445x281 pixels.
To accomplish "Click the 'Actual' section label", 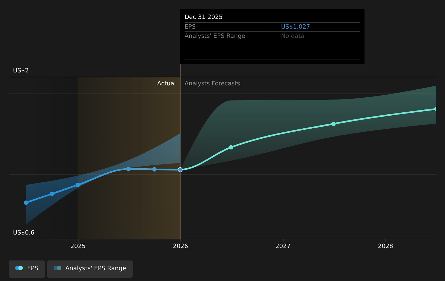I will (x=166, y=83).
